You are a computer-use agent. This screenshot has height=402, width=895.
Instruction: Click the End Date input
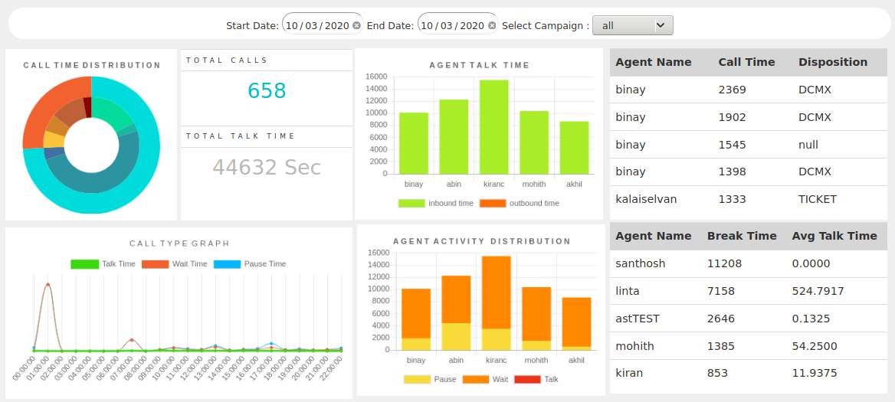coord(452,26)
